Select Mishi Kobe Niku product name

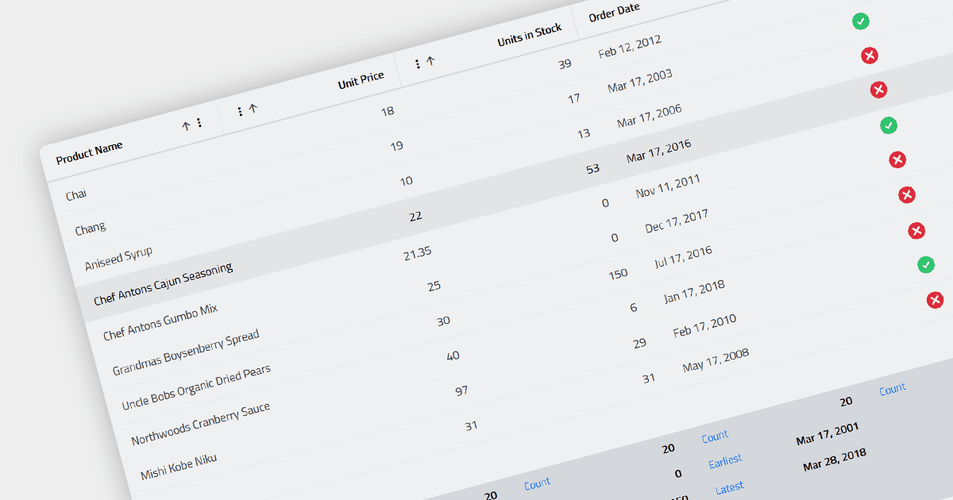(x=179, y=465)
